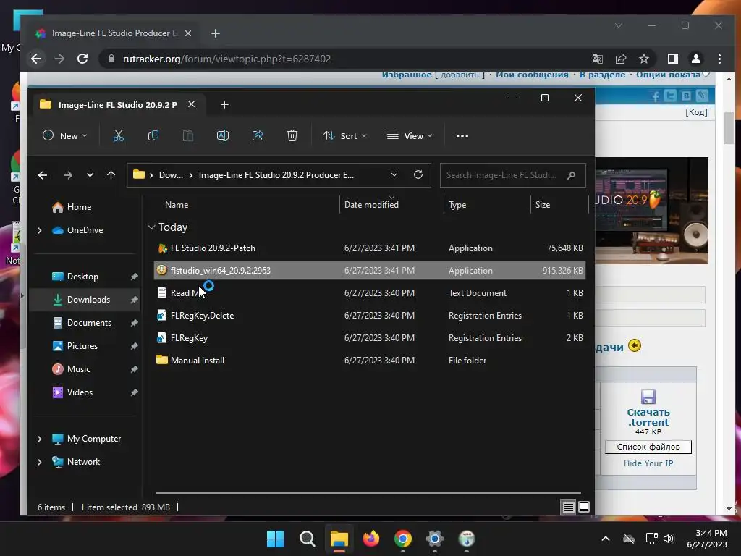Expand Network tree node

click(x=39, y=462)
